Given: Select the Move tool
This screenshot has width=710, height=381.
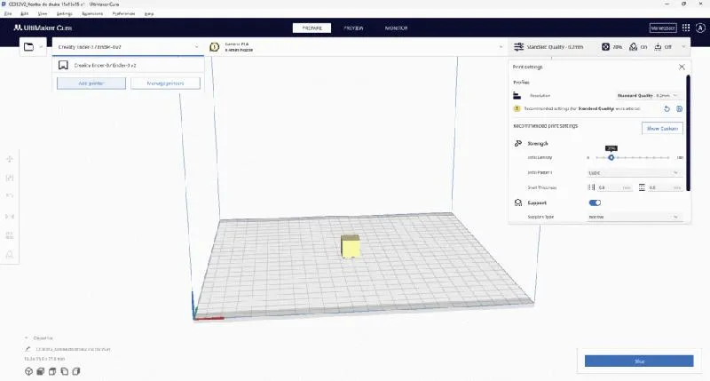Looking at the screenshot, I should click(10, 159).
